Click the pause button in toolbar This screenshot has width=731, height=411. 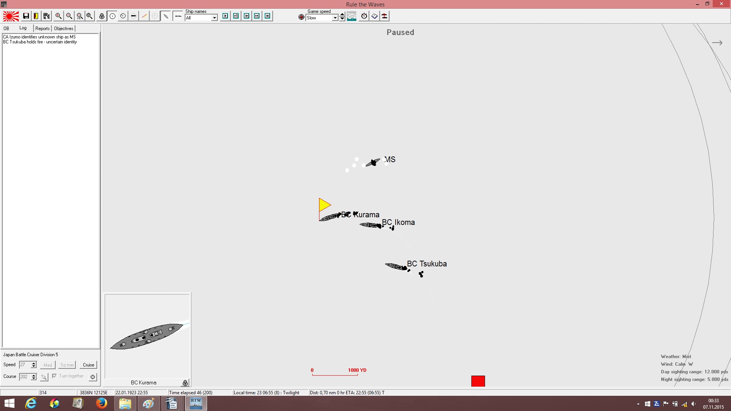(x=268, y=16)
